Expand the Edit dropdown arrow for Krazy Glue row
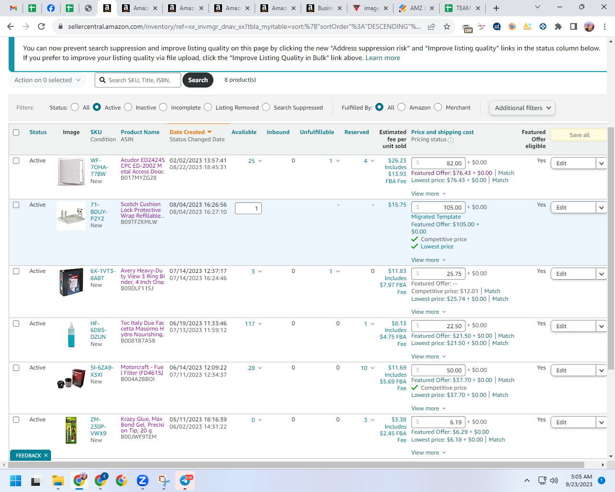The image size is (615, 492). tap(602, 422)
